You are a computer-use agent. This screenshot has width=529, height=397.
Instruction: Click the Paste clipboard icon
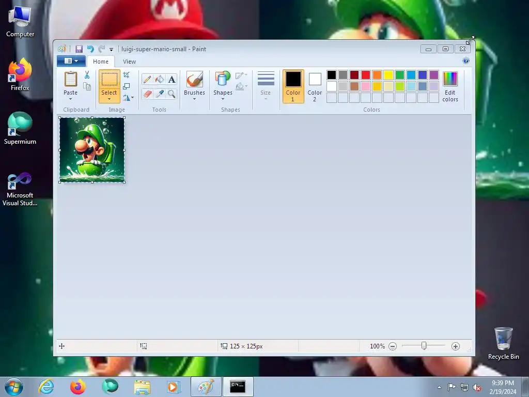coord(70,79)
